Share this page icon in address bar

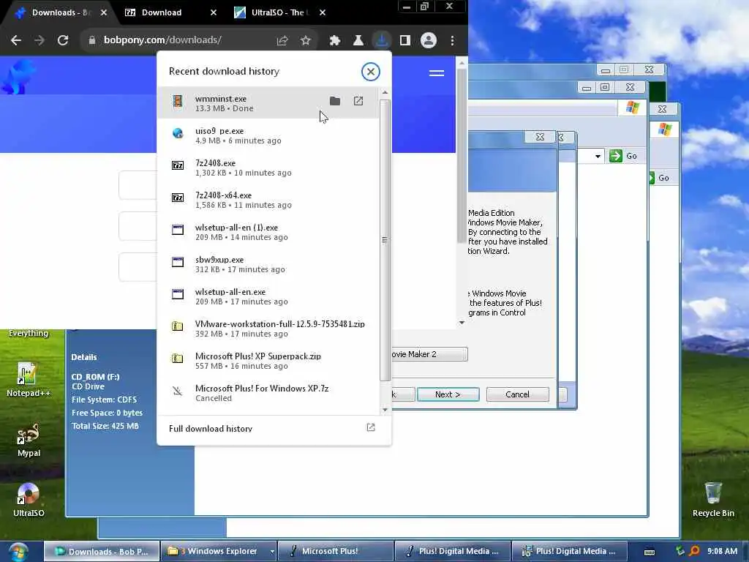coord(282,41)
